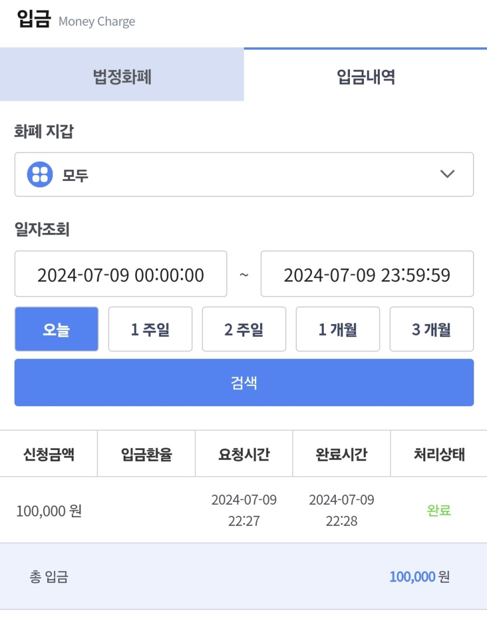The width and height of the screenshot is (487, 617).
Task: Expand the 화폐 지갑 dropdown chevron
Action: [x=447, y=174]
